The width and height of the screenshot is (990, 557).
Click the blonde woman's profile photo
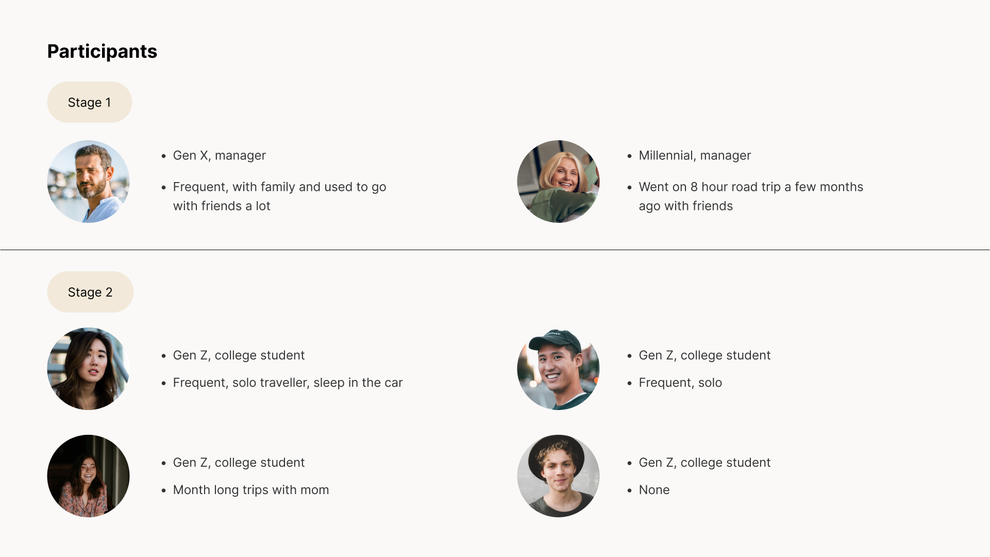coord(558,182)
